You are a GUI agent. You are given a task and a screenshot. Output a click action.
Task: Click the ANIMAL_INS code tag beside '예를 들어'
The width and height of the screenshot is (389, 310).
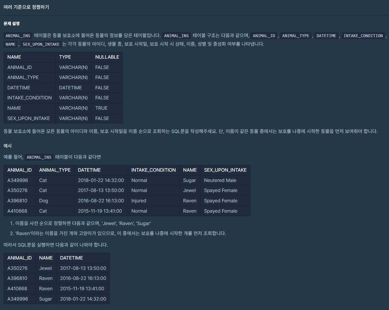[39, 157]
